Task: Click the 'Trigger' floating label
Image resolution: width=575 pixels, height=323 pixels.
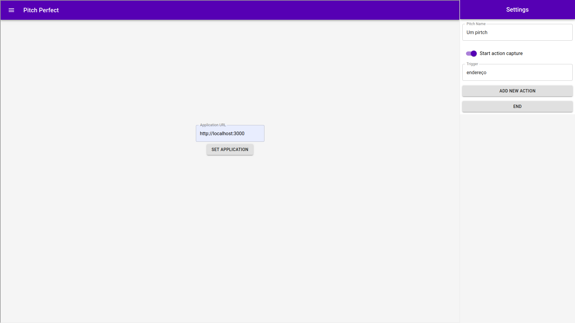Action: [x=472, y=64]
